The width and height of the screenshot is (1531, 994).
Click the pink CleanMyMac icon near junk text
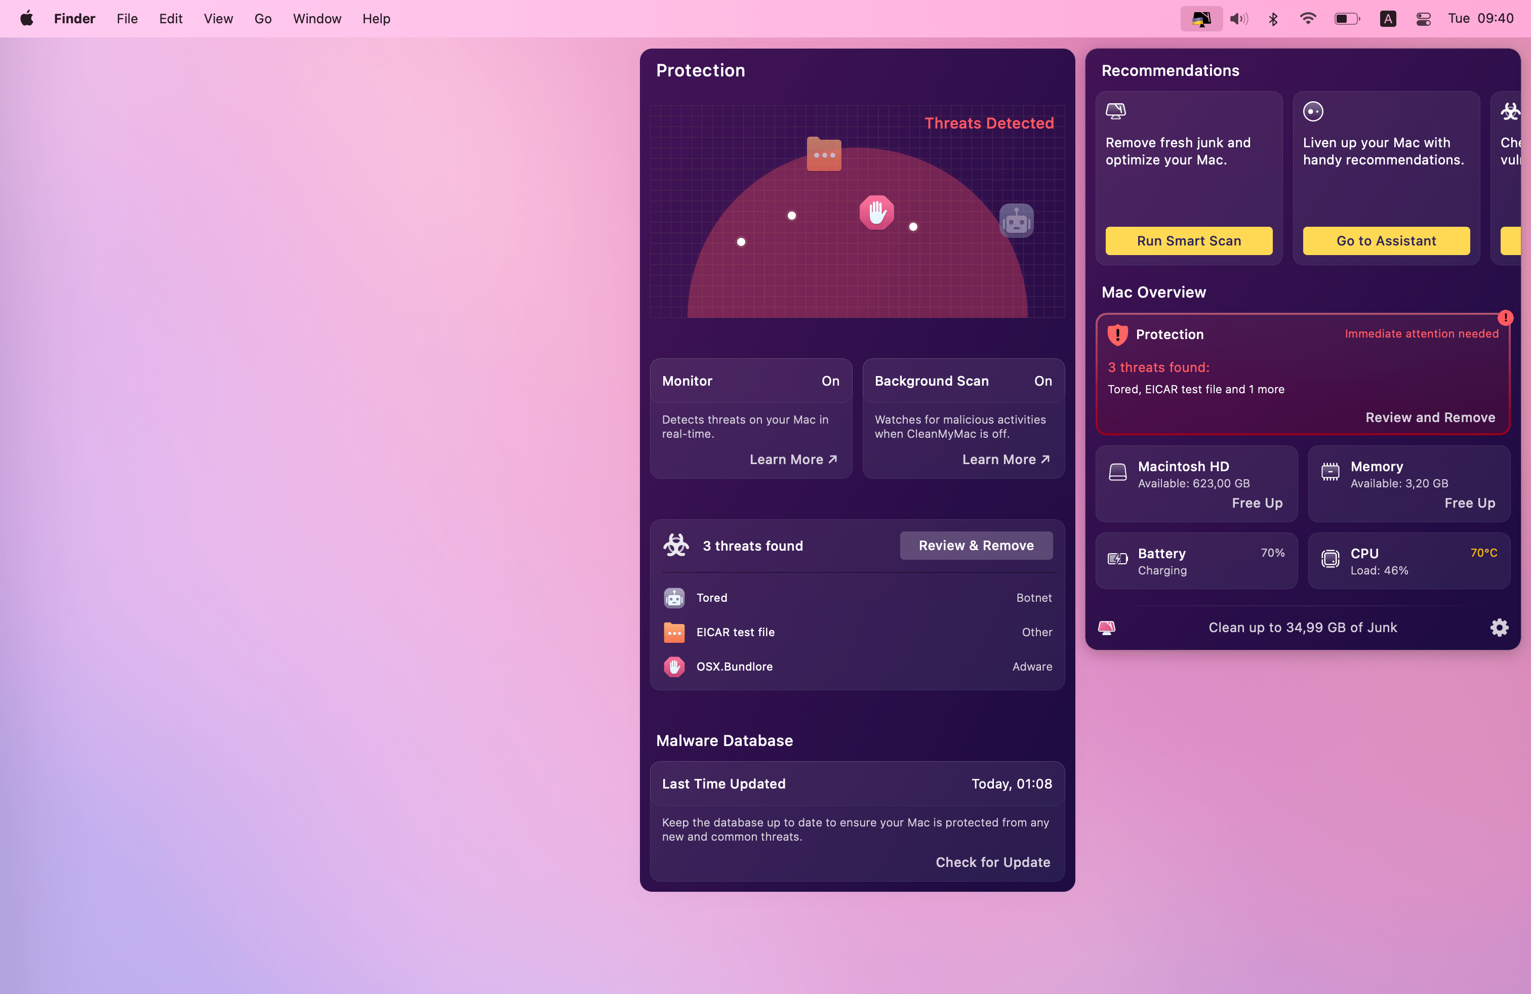point(1106,628)
